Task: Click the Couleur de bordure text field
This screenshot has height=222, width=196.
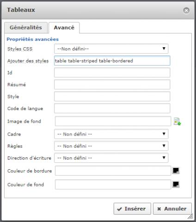Action: pos(113,171)
